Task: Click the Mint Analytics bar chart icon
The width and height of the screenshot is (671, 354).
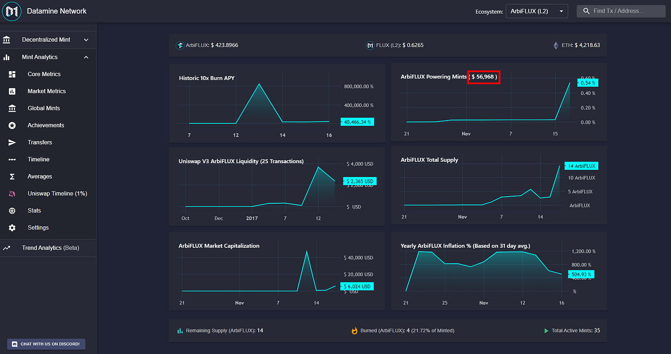Action: [x=7, y=57]
